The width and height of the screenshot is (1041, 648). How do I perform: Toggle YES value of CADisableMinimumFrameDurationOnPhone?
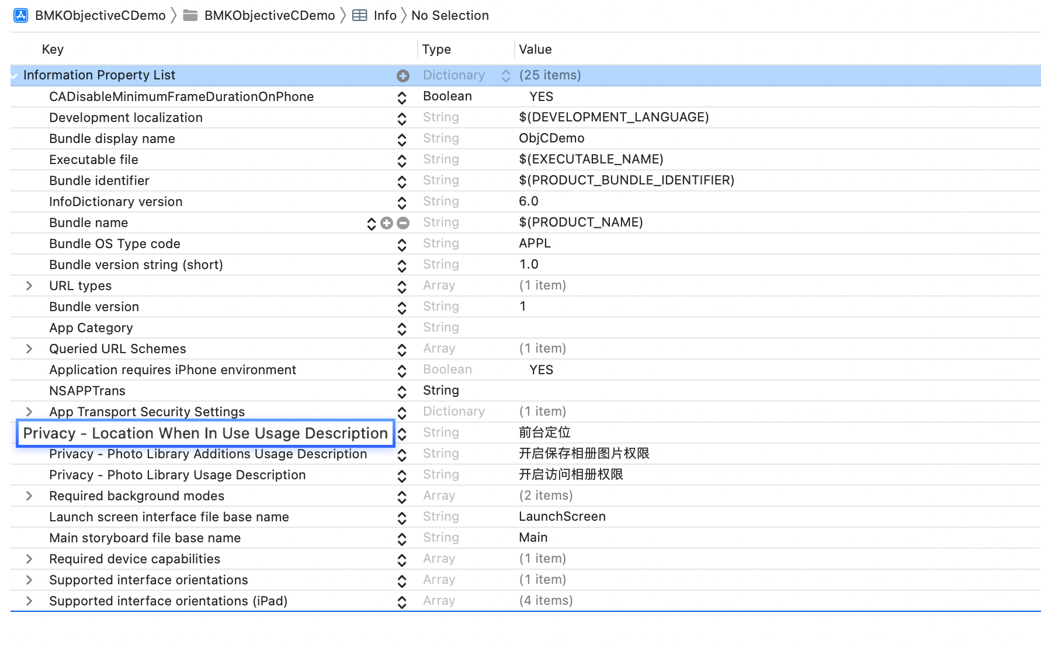[x=541, y=97]
